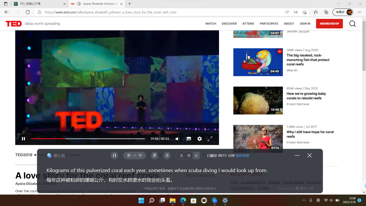Open File Explorer from taskbar
Viewport: 366px width, 206px height.
tap(172, 200)
